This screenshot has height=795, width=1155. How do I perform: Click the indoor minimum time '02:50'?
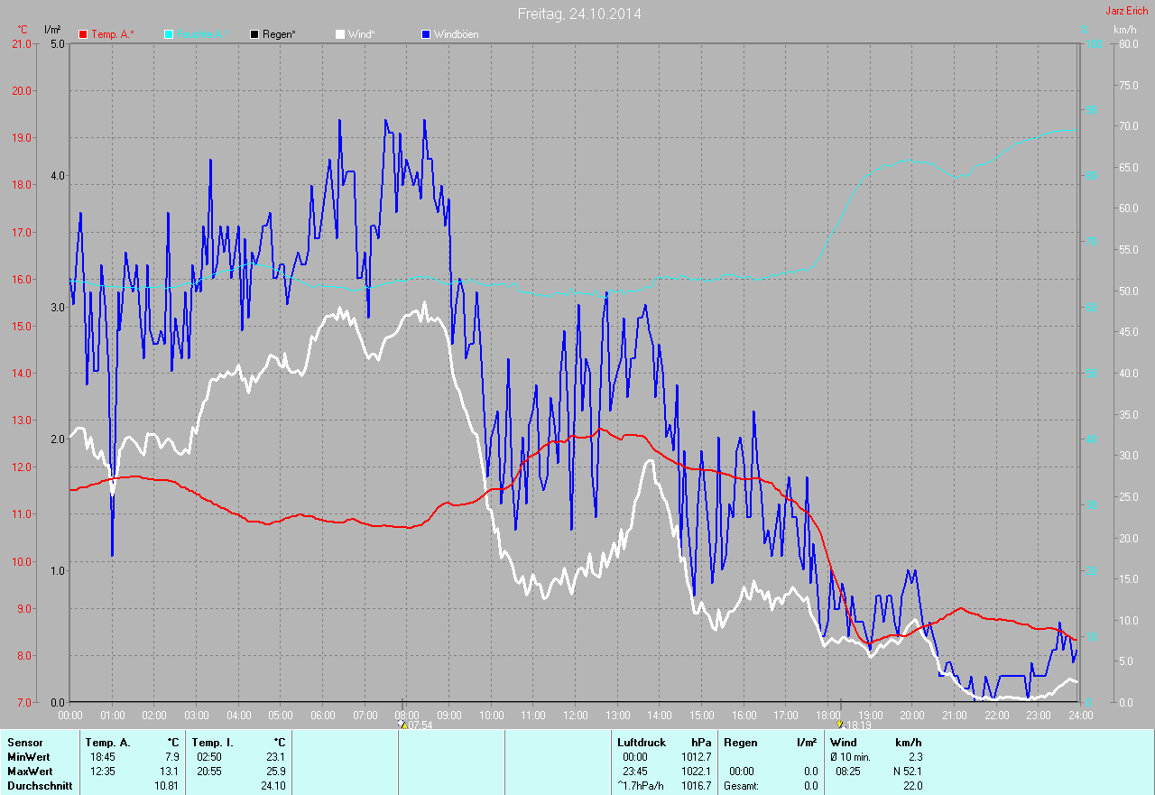point(208,757)
